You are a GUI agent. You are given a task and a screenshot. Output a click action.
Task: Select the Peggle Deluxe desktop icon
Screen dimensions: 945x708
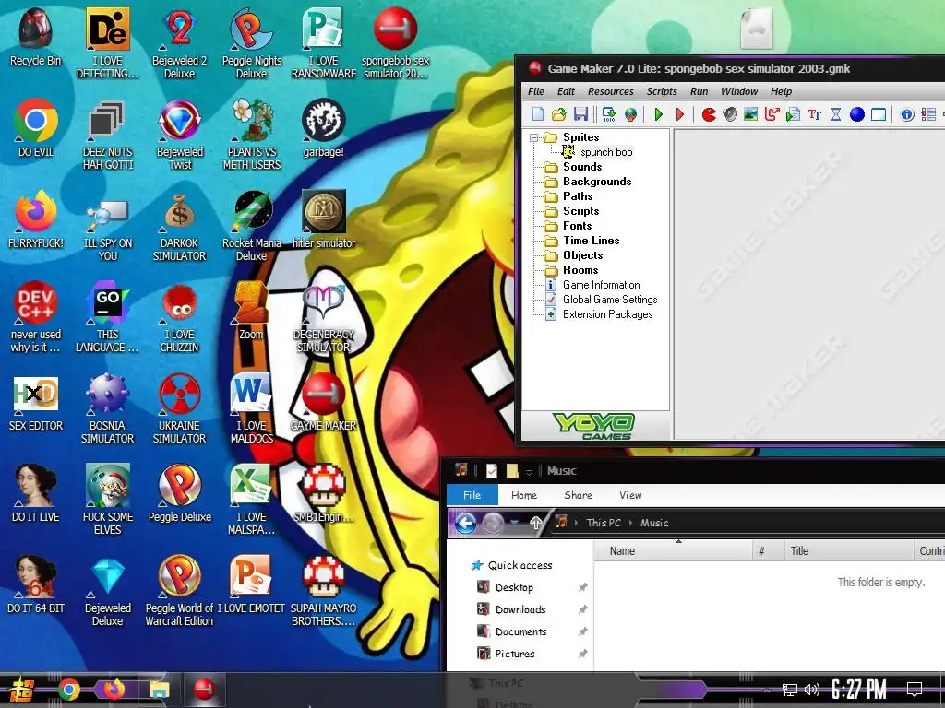click(x=180, y=492)
